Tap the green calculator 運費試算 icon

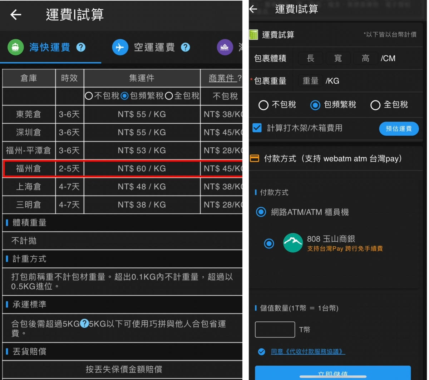coord(253,35)
